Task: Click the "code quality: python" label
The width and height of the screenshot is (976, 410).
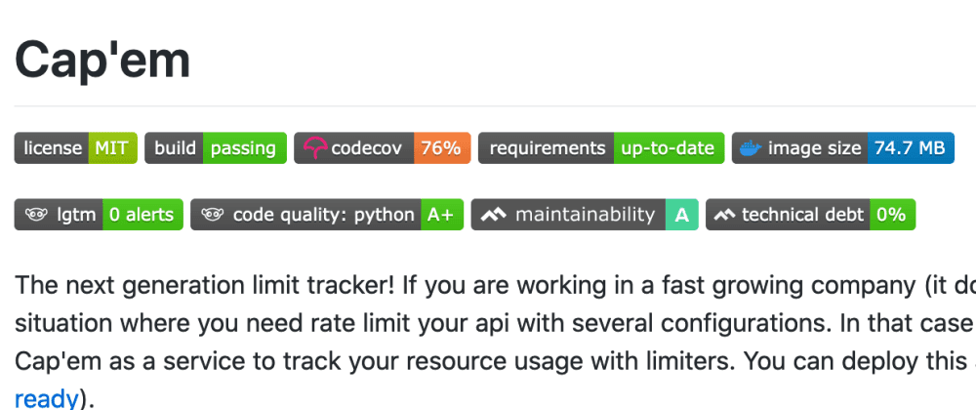Action: [323, 215]
